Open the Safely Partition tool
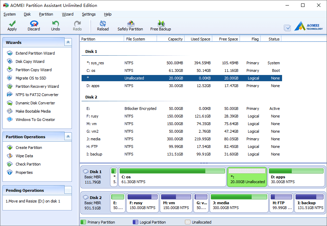 pos(130,26)
